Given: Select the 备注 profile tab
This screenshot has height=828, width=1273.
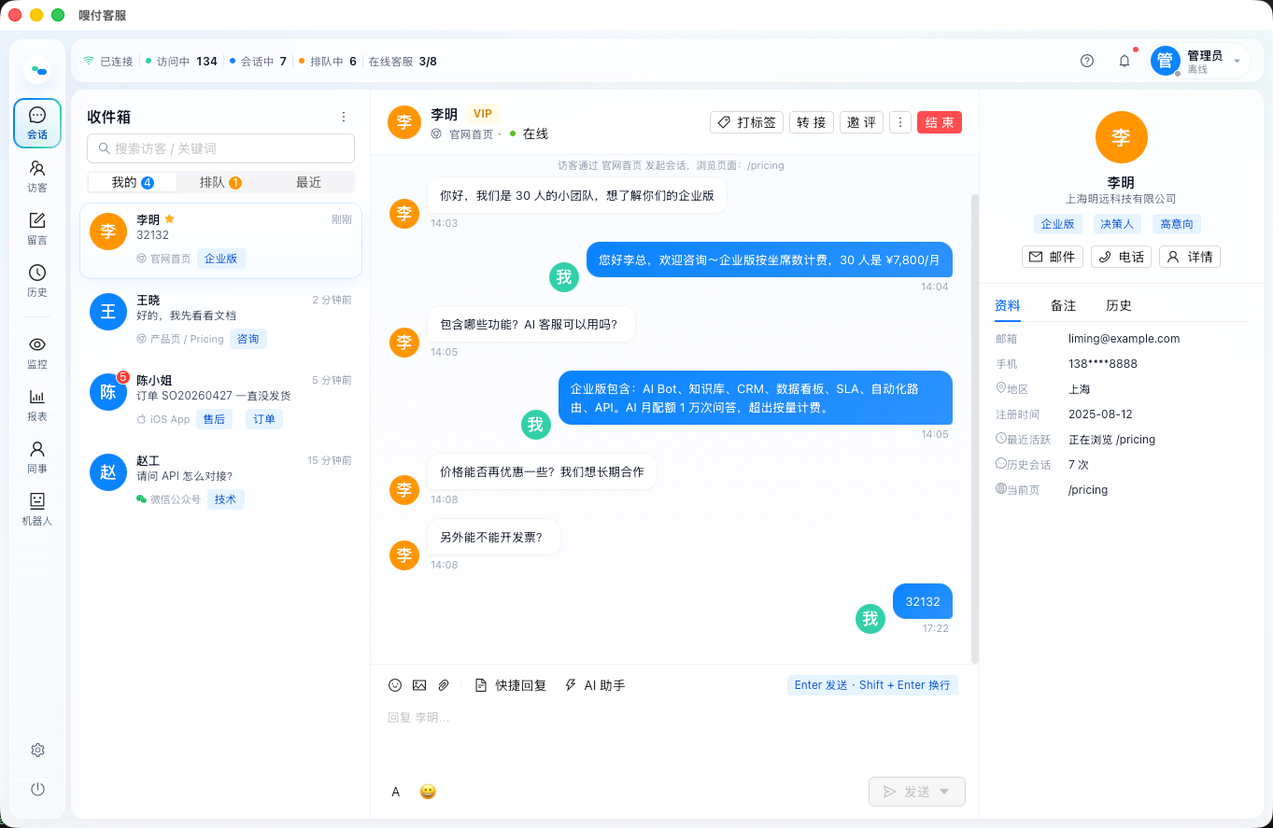Looking at the screenshot, I should pyautogui.click(x=1064, y=305).
